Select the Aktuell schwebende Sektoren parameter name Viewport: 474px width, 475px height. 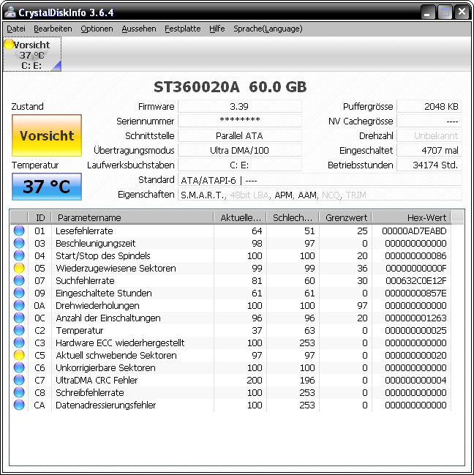coord(116,355)
